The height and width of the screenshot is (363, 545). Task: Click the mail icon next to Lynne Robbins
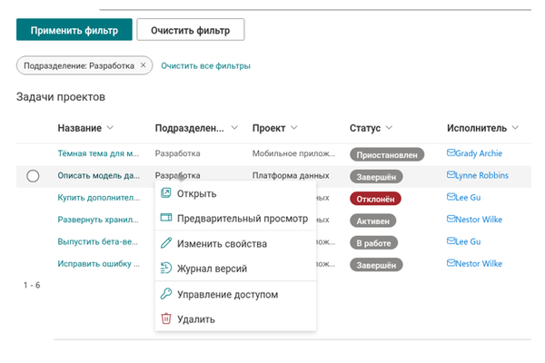tap(451, 175)
